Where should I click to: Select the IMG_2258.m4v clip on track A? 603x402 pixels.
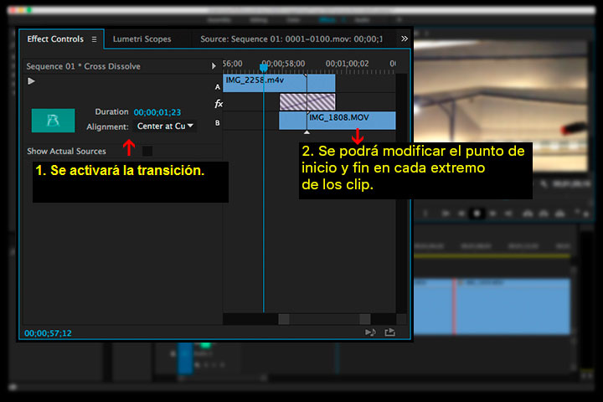[x=279, y=83]
